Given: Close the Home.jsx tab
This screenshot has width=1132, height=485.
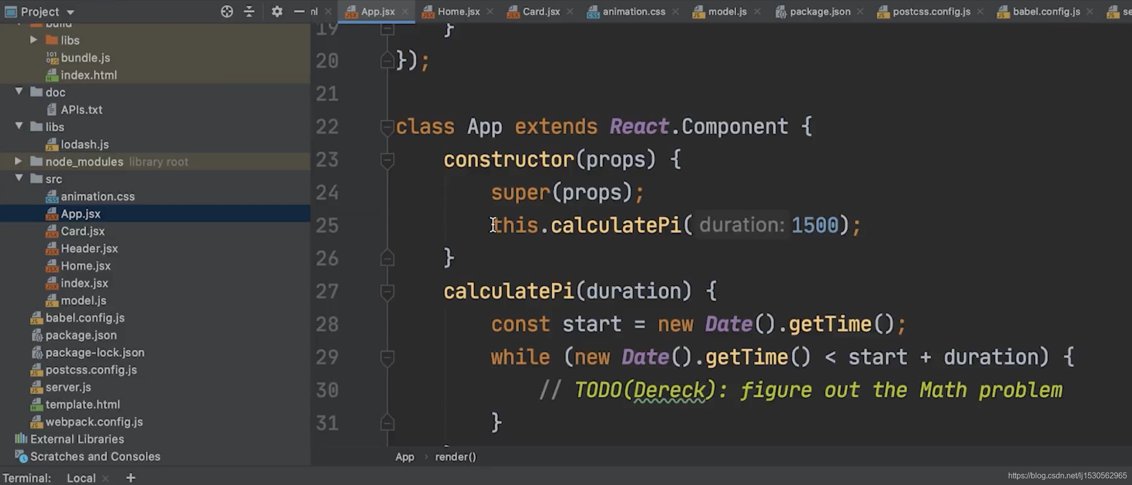Looking at the screenshot, I should point(490,12).
